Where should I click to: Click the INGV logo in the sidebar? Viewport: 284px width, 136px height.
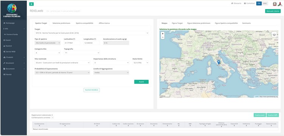click(x=12, y=10)
